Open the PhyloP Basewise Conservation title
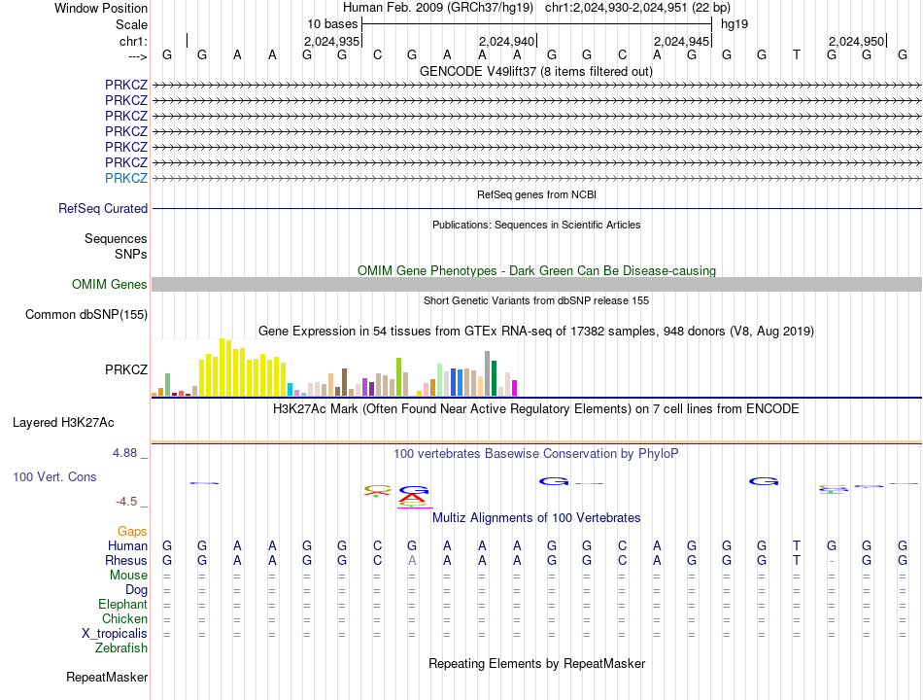Viewport: 923px width, 700px height. [x=535, y=454]
